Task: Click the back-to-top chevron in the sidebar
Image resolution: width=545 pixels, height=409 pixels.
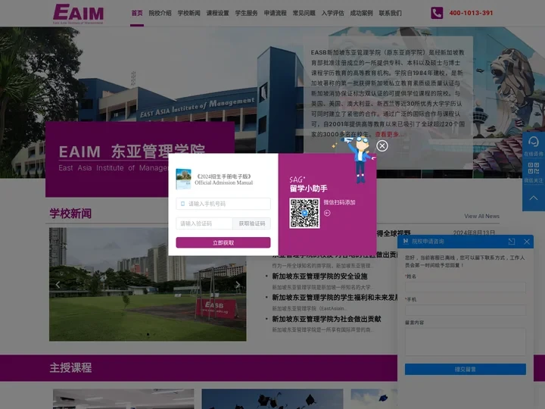Action: click(x=534, y=198)
